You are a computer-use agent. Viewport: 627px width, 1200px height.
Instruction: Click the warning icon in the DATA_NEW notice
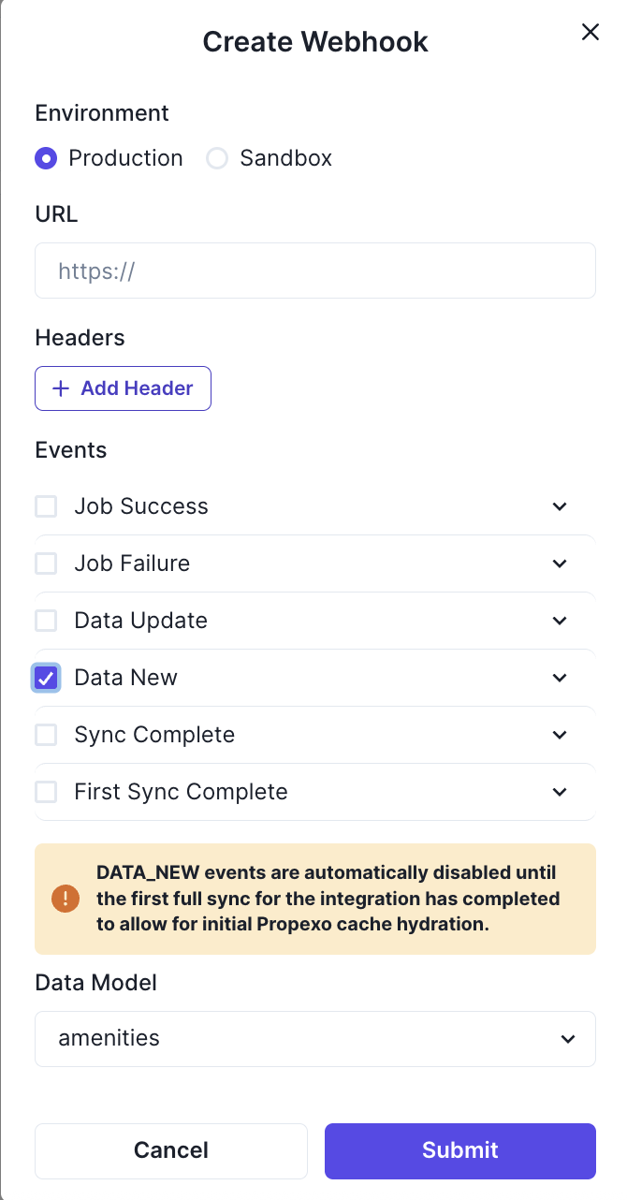65,899
